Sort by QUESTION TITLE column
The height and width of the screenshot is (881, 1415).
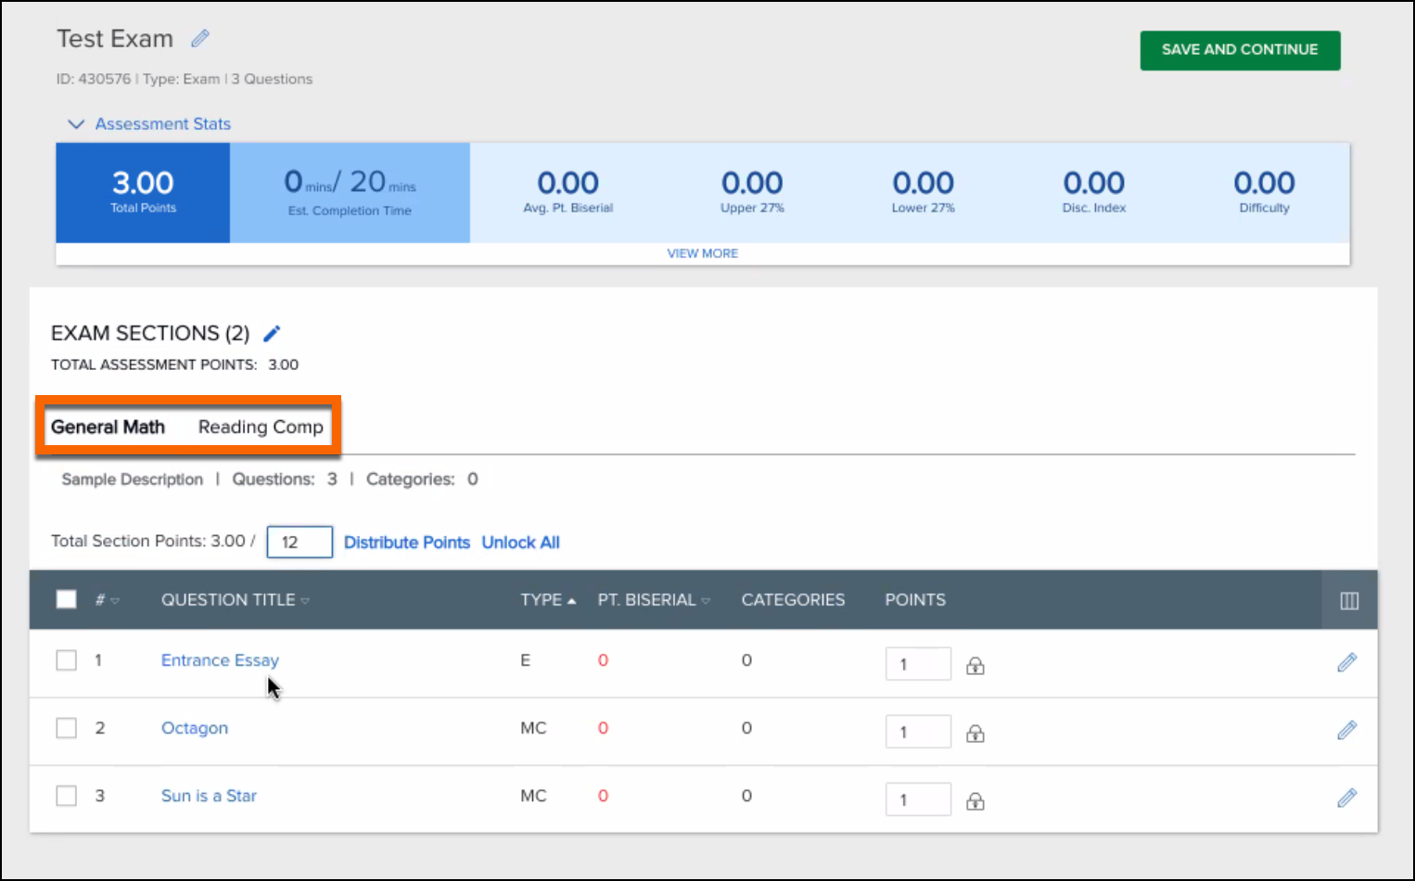click(x=236, y=600)
